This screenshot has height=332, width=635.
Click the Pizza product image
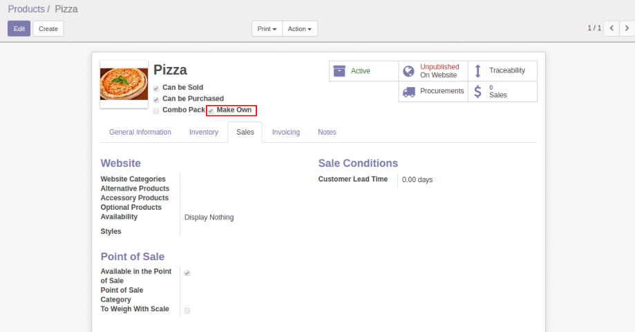coord(124,84)
